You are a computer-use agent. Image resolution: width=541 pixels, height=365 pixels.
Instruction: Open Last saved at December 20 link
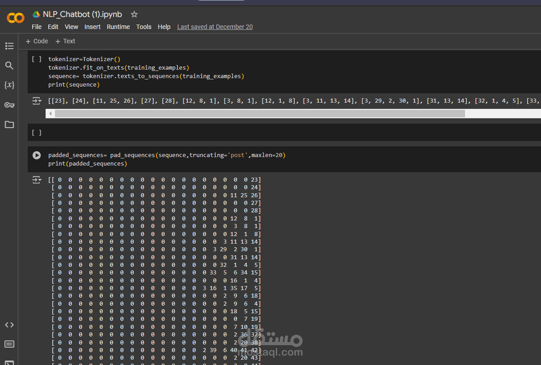(x=215, y=27)
